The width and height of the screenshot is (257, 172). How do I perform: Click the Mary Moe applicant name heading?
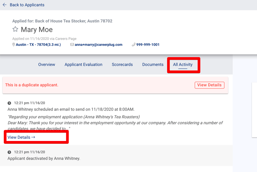(x=36, y=29)
